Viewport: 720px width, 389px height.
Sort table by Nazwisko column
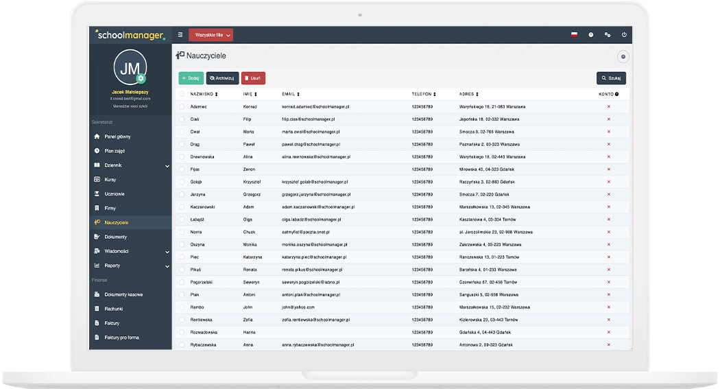pos(204,94)
